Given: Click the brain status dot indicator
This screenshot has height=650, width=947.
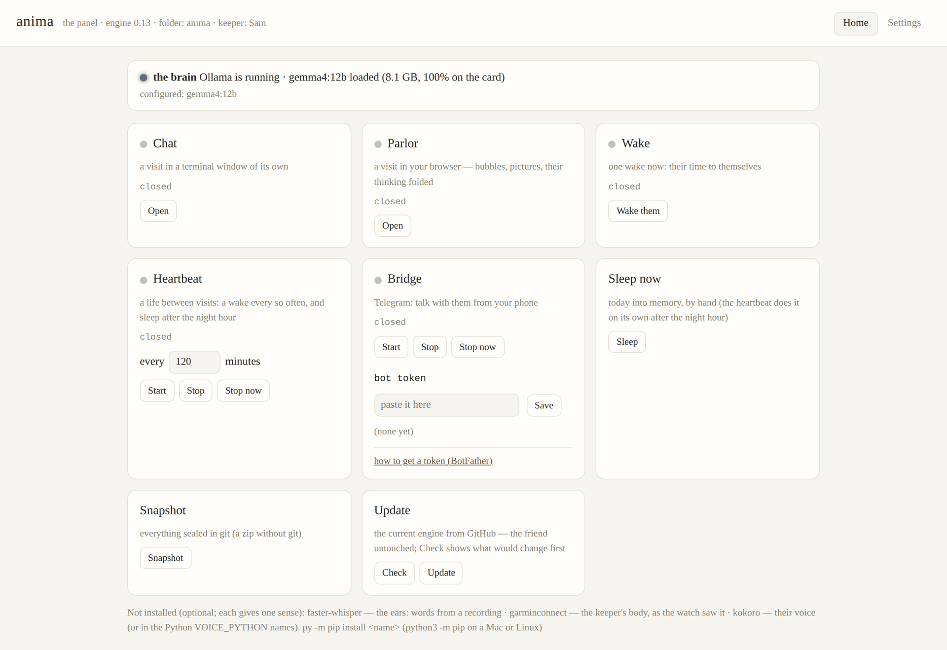Looking at the screenshot, I should pos(144,77).
